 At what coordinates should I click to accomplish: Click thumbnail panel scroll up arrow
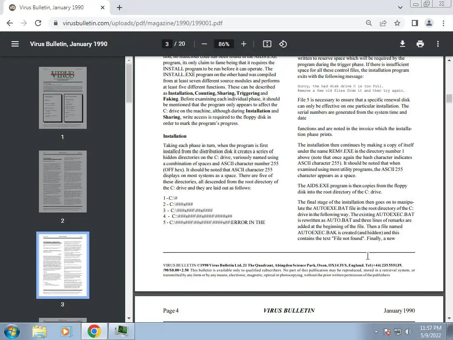coord(129,60)
